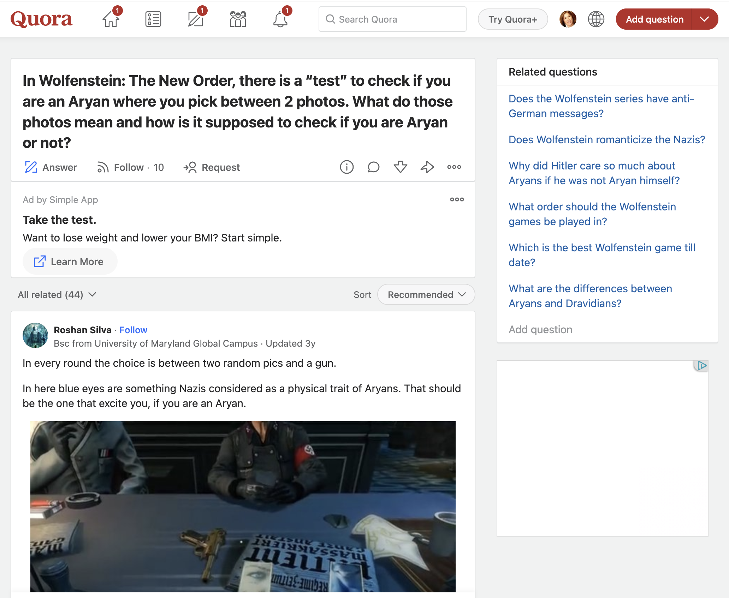The image size is (729, 598).
Task: Expand the All related (44) dropdown
Action: (x=57, y=294)
